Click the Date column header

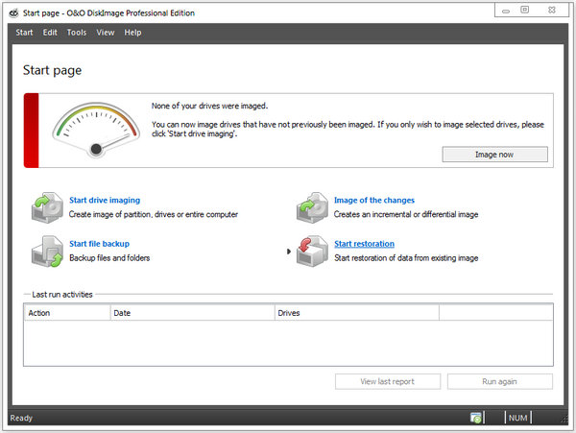point(190,313)
